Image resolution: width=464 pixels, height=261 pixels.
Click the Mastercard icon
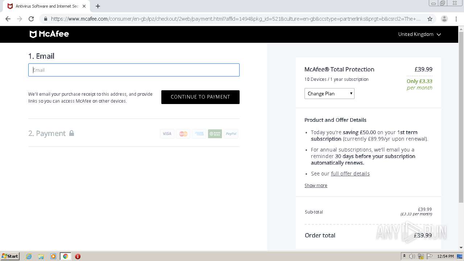tap(183, 134)
